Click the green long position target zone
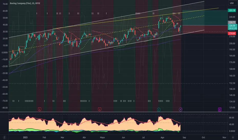 tap(205, 18)
